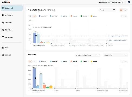Select Information Technology and Services axis label
132x97 pixels.
point(39,91)
